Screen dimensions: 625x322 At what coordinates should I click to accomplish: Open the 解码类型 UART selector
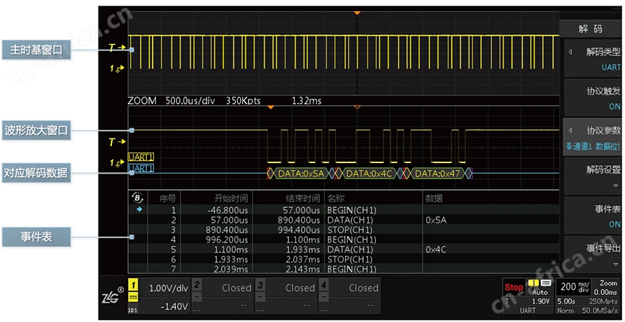[x=592, y=59]
